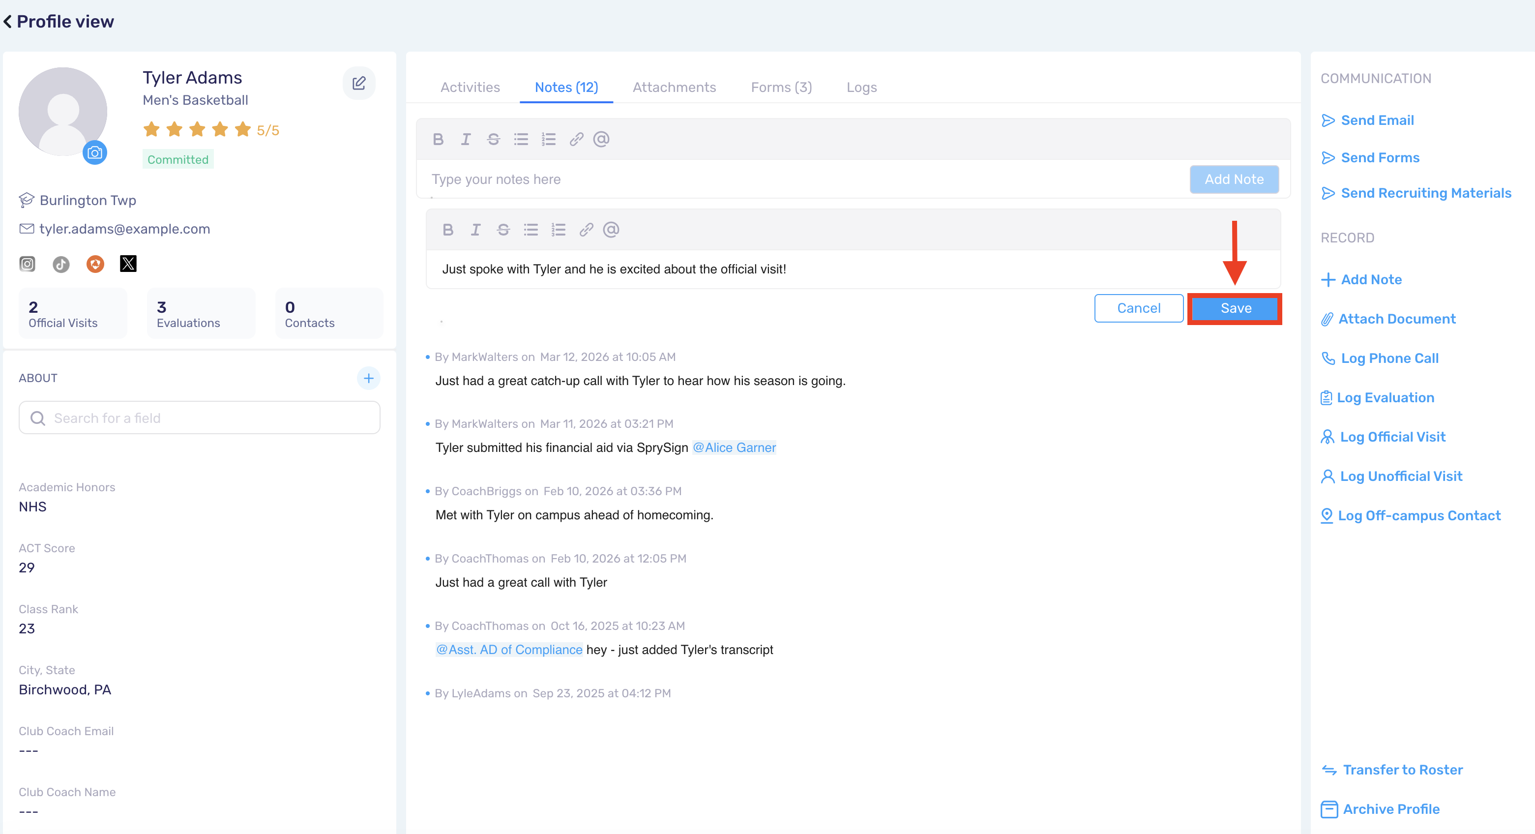Toggle italic in the edited note toolbar

pos(475,230)
